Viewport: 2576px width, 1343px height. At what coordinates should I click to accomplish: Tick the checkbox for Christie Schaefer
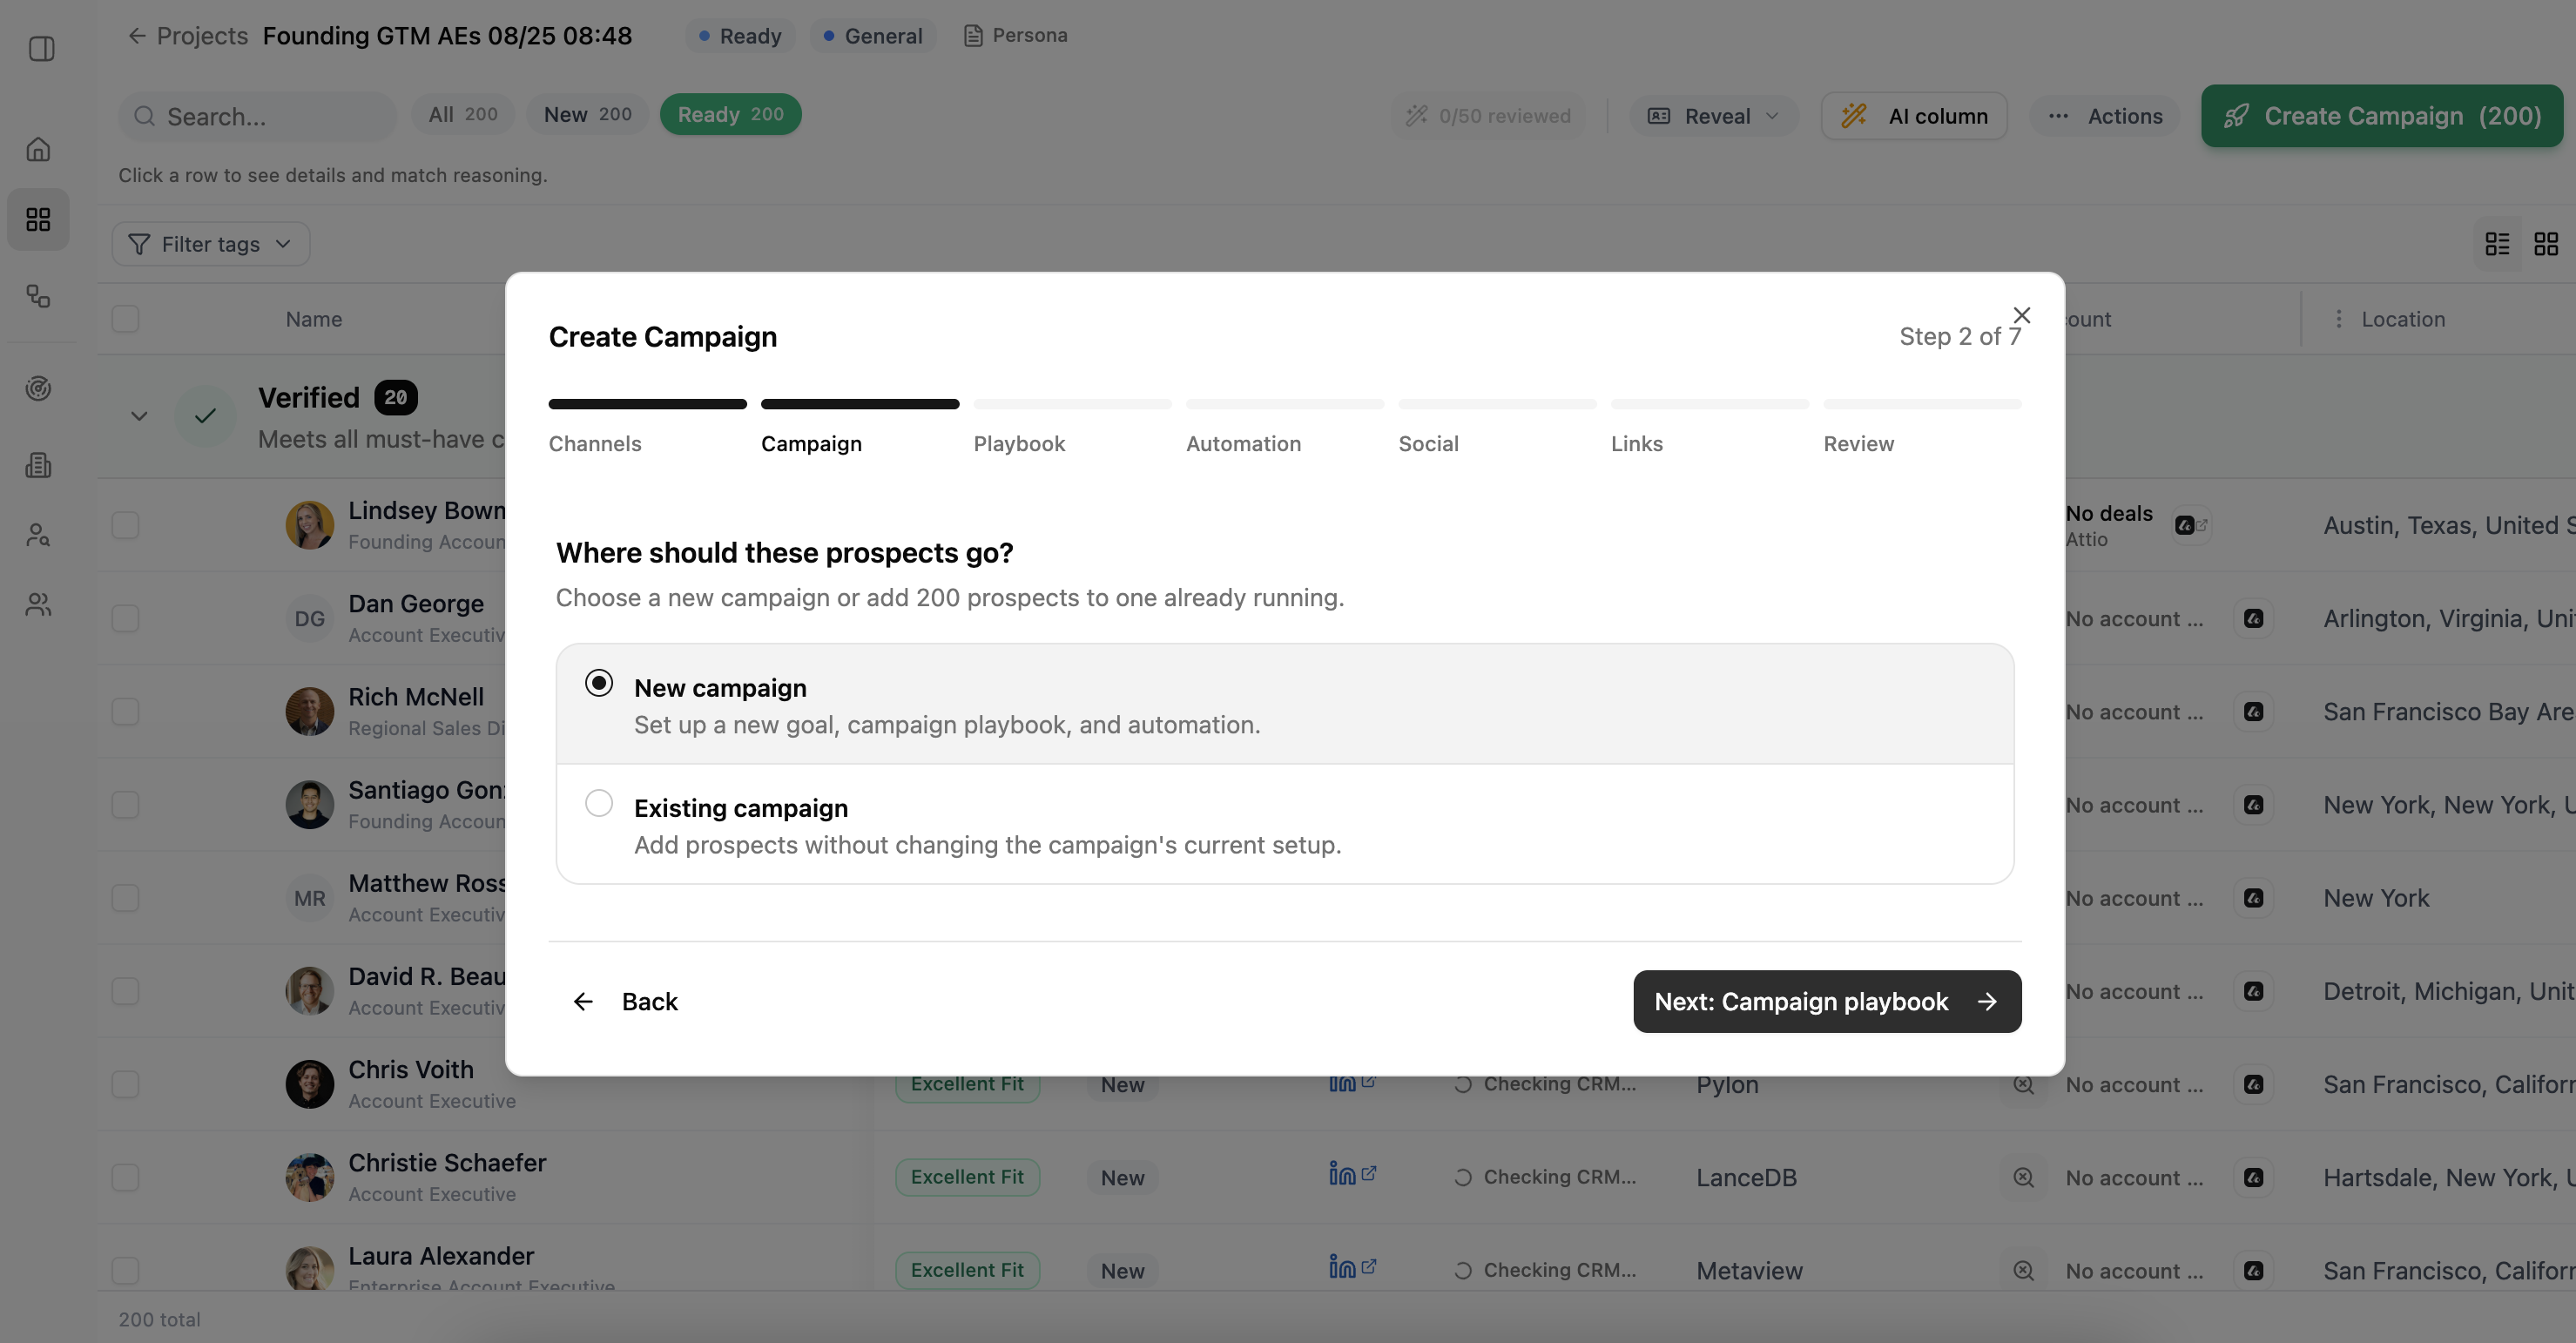125,1177
